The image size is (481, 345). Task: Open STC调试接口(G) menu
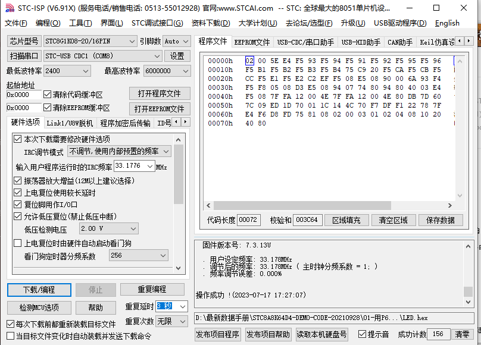click(x=157, y=23)
